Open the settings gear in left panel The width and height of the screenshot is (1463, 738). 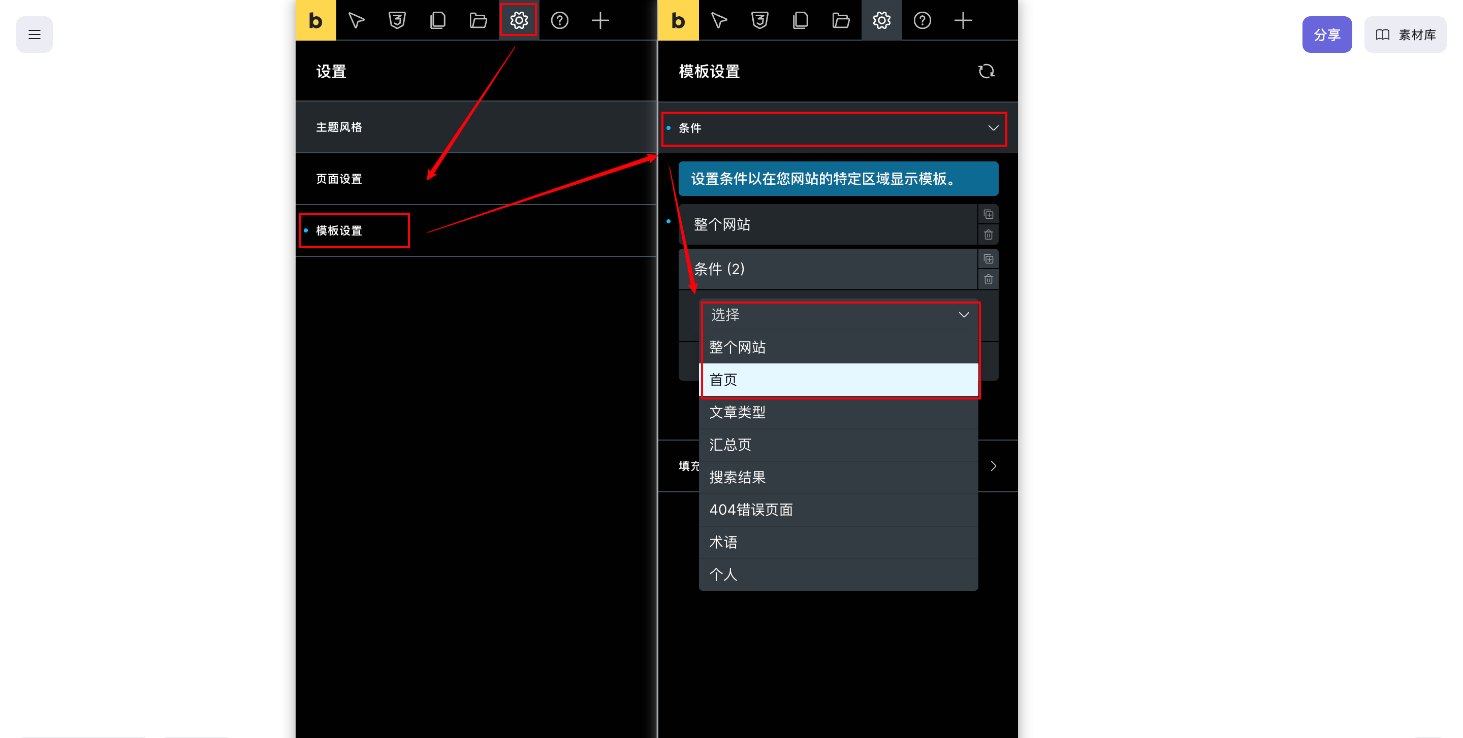pyautogui.click(x=519, y=20)
